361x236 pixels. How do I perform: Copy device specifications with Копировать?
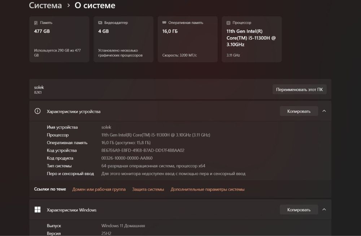click(x=299, y=111)
